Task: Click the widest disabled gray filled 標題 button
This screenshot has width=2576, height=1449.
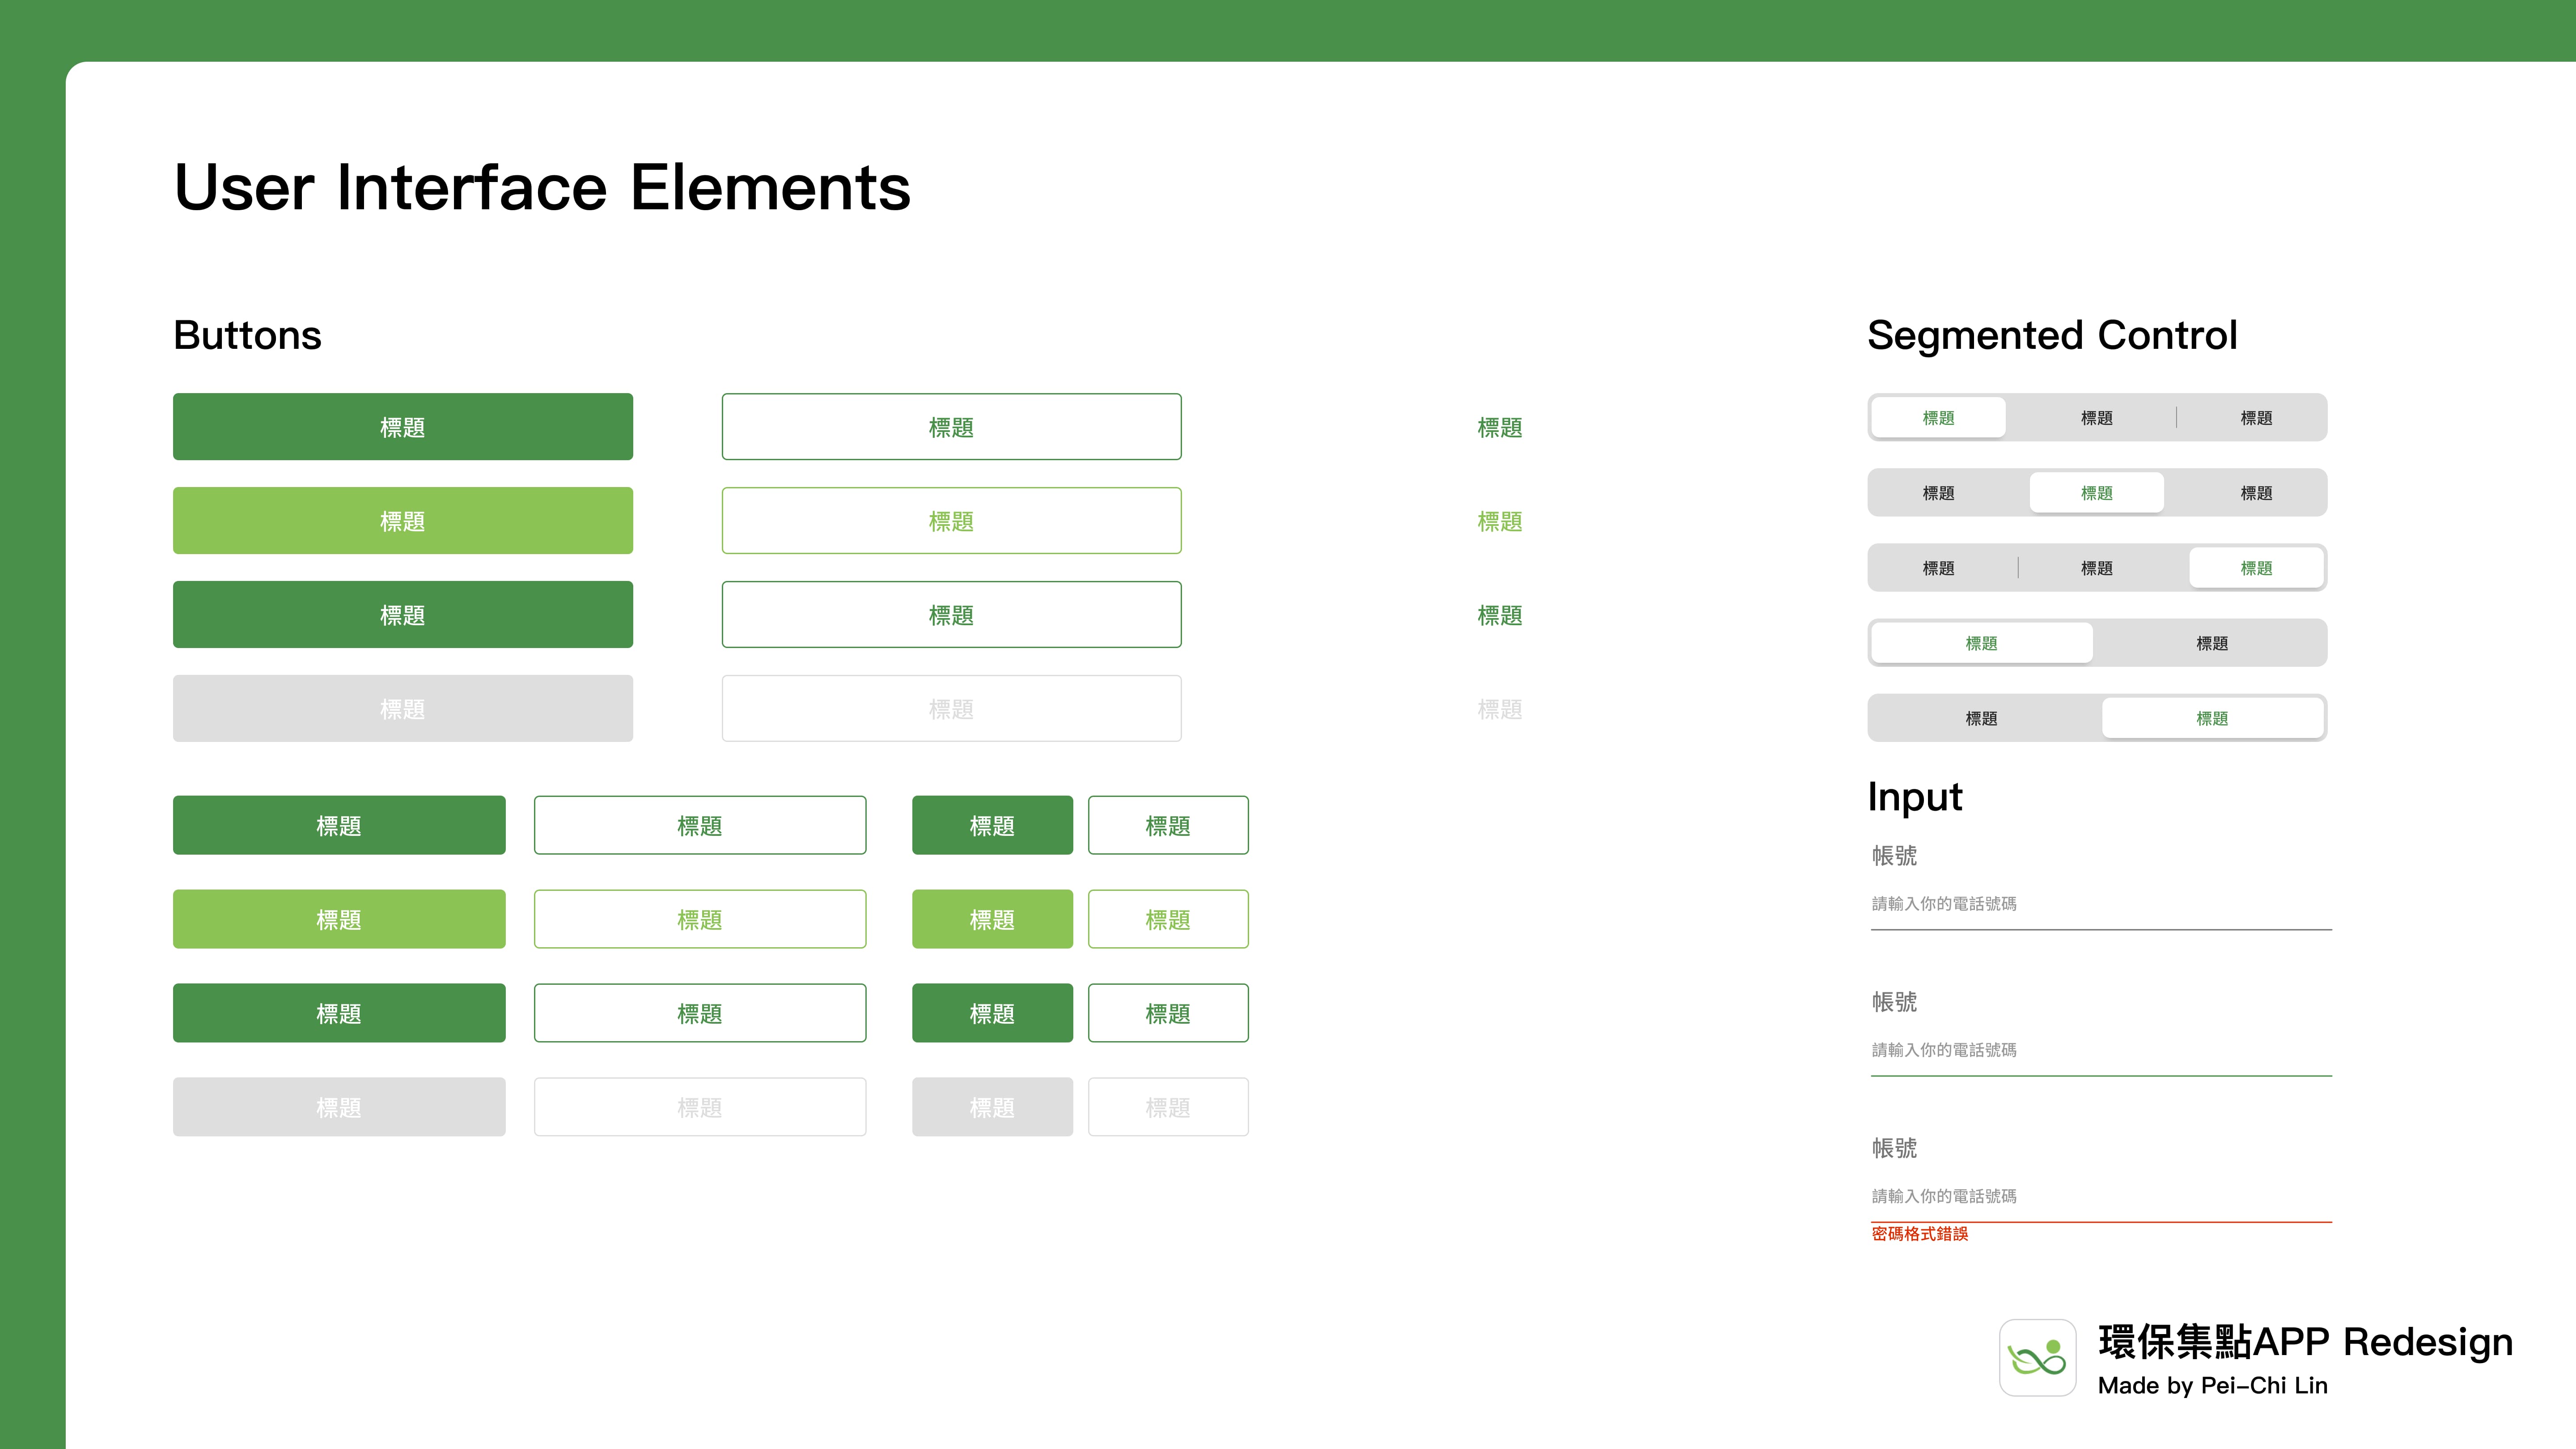Action: pos(403,709)
